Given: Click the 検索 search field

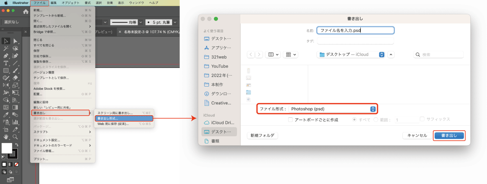Looking at the screenshot, I should tap(439, 54).
